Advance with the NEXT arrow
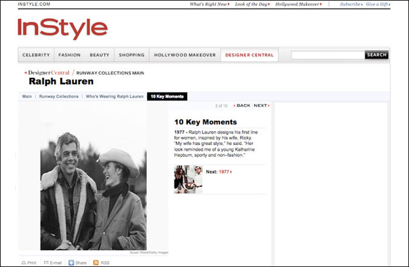Screen dimensions: 409x267 (261, 106)
